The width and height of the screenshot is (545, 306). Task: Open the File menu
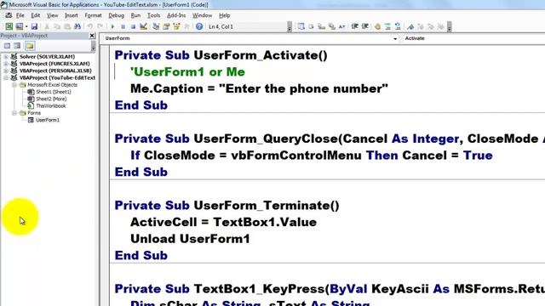[20, 15]
